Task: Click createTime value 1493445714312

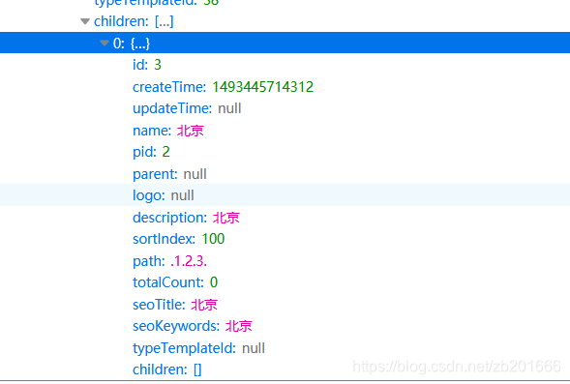Action: click(x=263, y=87)
